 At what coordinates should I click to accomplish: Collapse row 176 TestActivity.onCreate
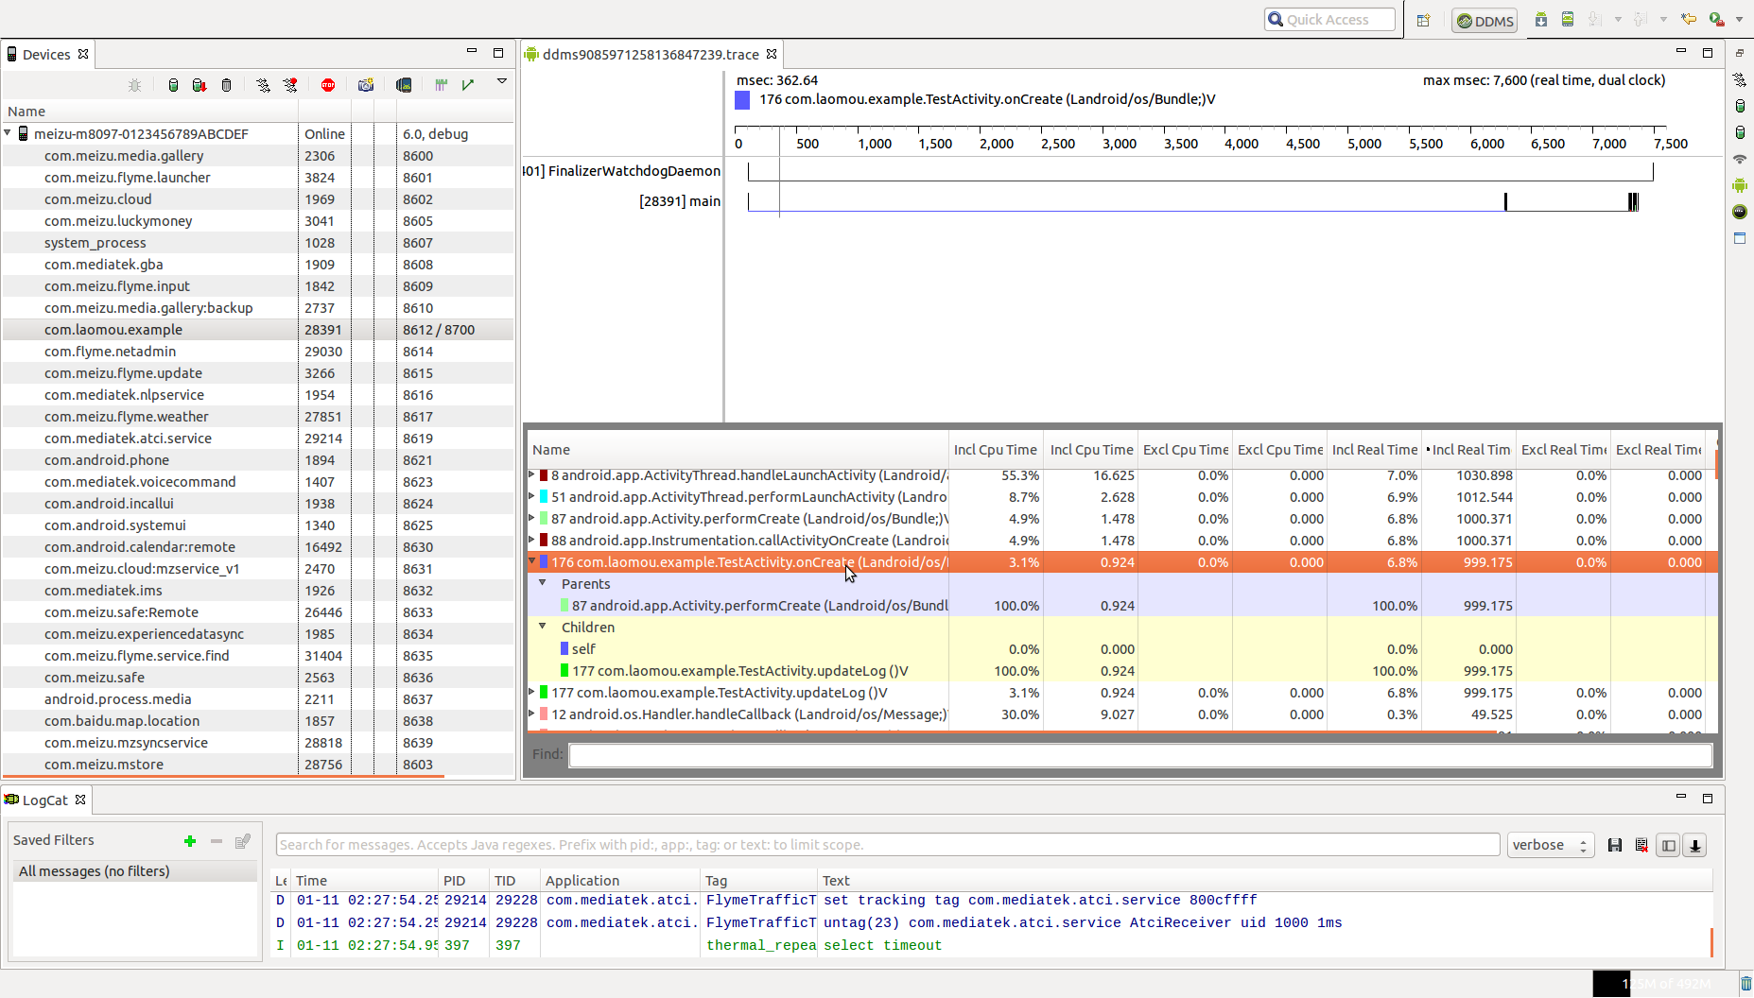[x=531, y=561]
